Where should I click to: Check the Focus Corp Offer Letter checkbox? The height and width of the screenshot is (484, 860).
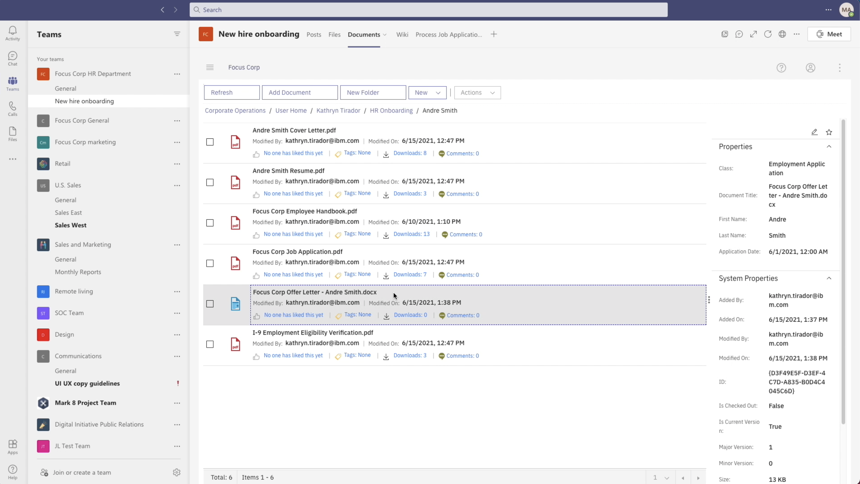(x=210, y=304)
